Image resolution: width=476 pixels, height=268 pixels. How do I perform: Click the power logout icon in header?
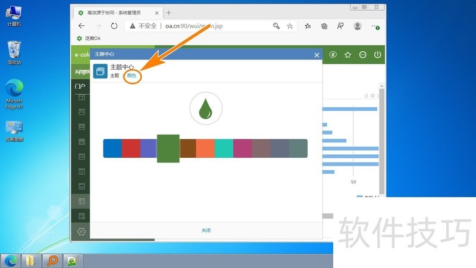tap(377, 55)
